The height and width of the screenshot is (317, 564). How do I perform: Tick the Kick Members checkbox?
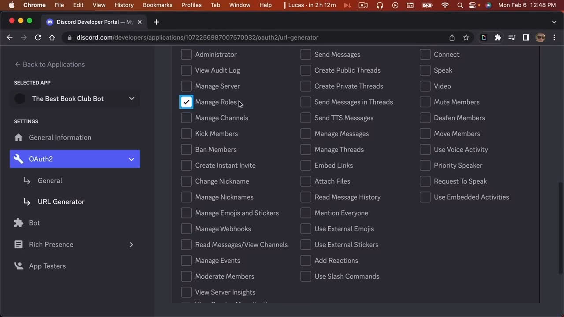(186, 134)
